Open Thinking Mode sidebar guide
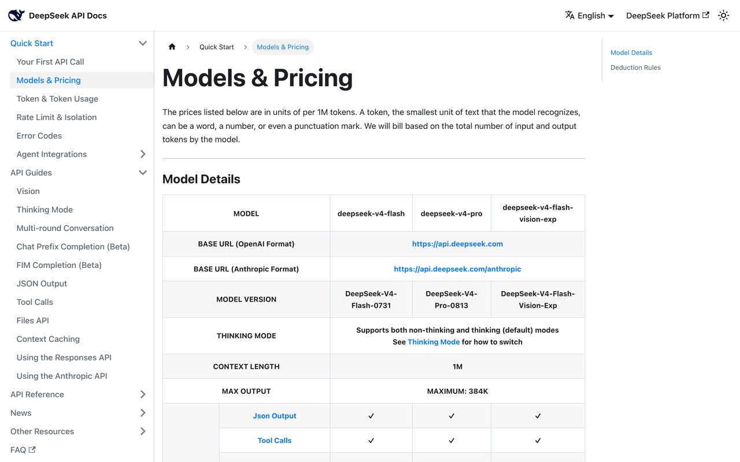Viewport: 740px width, 462px height. tap(45, 210)
